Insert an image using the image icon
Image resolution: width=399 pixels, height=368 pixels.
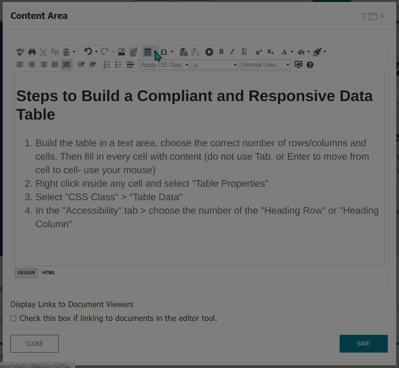(x=121, y=51)
